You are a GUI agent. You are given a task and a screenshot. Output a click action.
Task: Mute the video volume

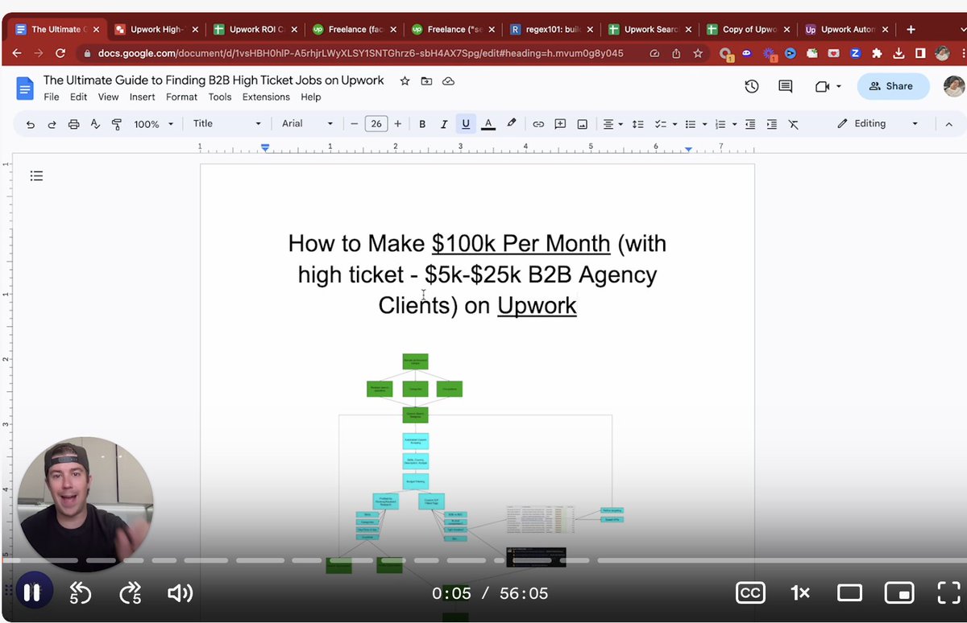180,593
